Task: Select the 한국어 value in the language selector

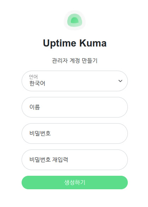Action: pos(37,83)
